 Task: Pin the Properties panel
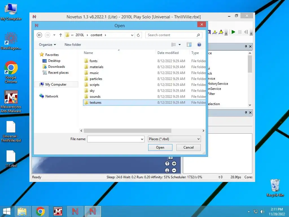coord(246,112)
